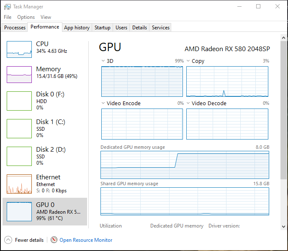Click the scrollbar down arrow

(283, 227)
